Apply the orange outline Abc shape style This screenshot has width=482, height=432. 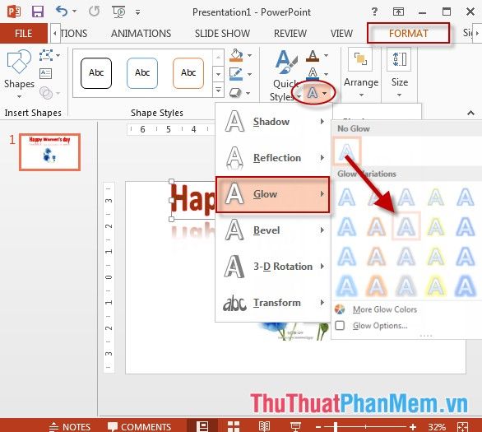pos(188,73)
